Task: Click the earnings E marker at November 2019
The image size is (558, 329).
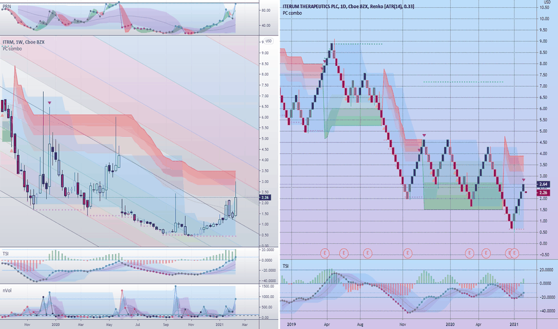Action: coord(408,253)
